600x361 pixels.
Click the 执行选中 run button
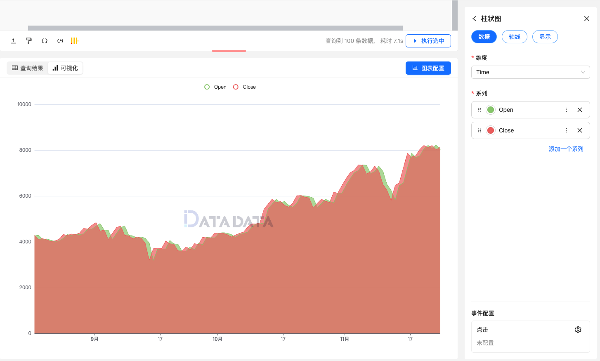tap(428, 40)
